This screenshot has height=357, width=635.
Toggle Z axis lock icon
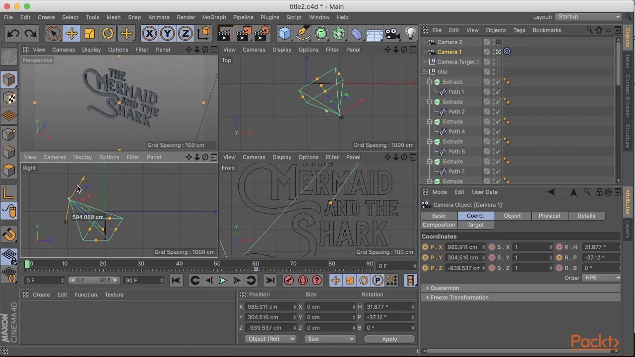pyautogui.click(x=185, y=34)
